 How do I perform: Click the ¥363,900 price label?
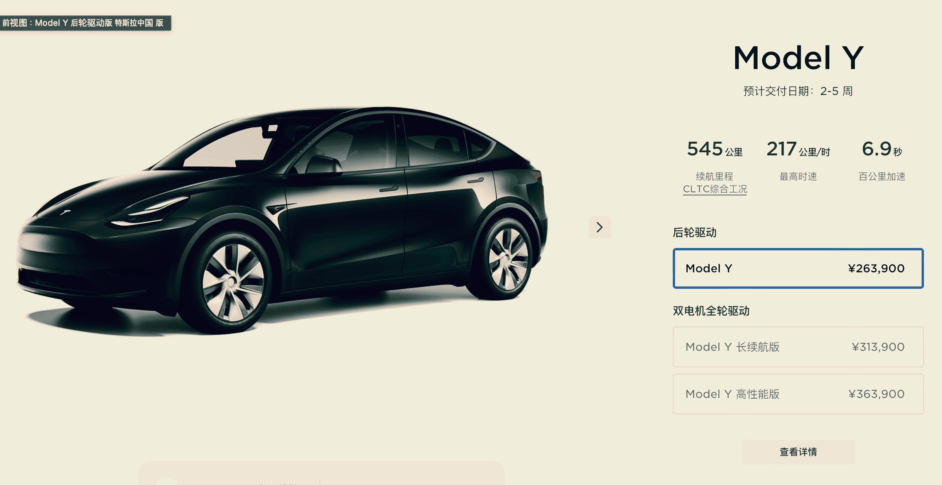coord(876,394)
